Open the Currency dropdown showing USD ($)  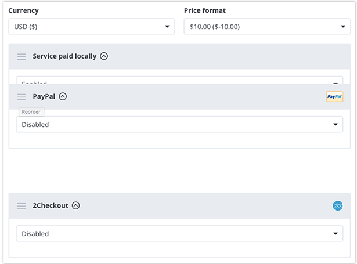(92, 27)
